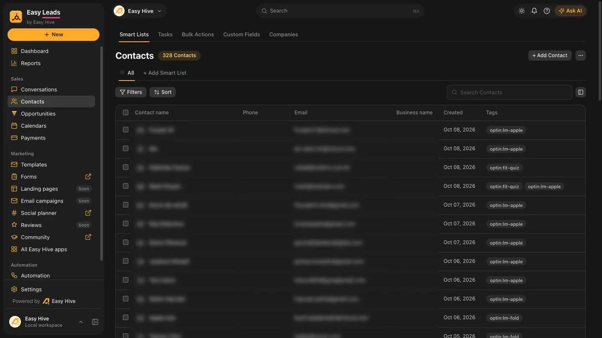Click the 328 Contacts count badge
The width and height of the screenshot is (602, 338).
click(x=179, y=55)
